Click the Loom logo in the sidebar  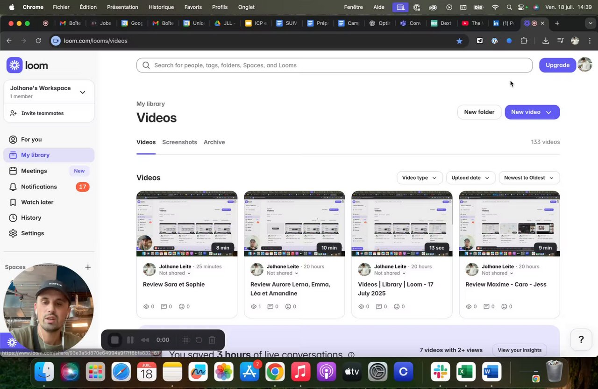click(27, 65)
